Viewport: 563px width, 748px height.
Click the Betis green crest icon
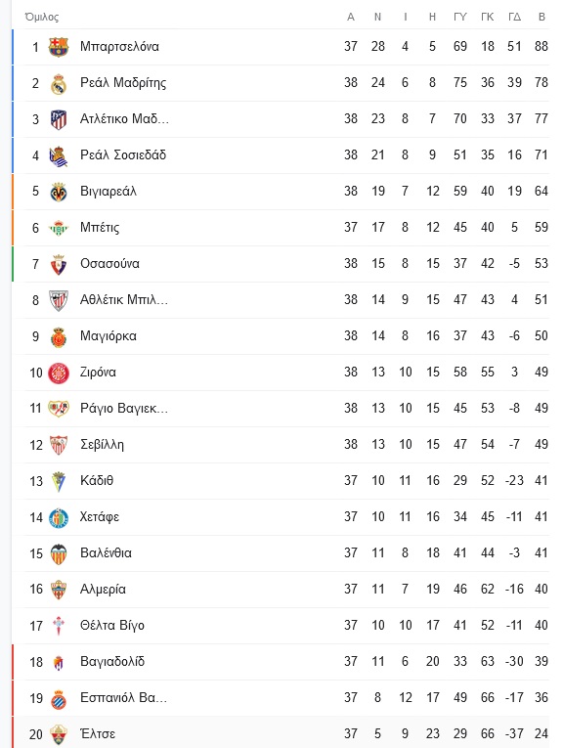click(59, 228)
